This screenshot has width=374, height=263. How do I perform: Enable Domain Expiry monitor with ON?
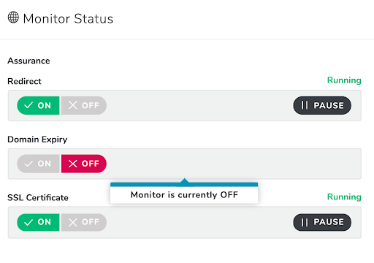[x=38, y=164]
